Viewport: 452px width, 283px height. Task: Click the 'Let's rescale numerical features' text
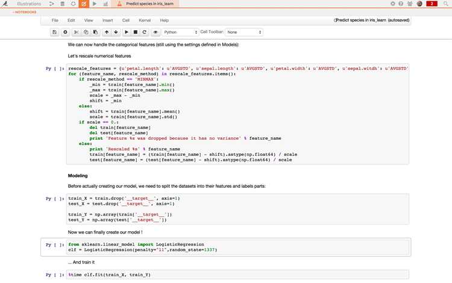pyautogui.click(x=99, y=56)
